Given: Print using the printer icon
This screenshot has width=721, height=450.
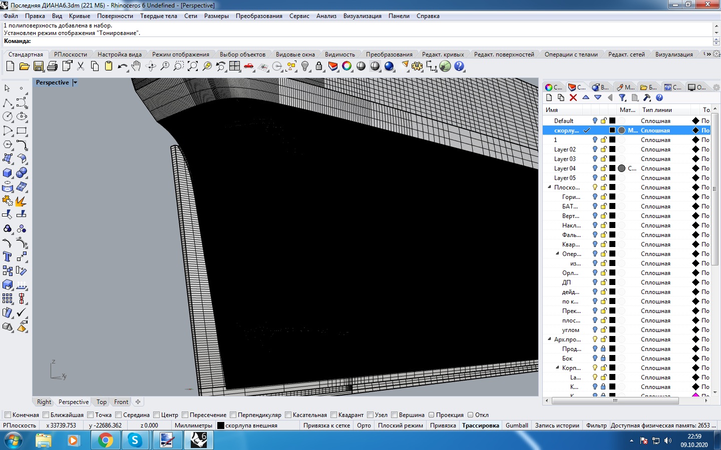Looking at the screenshot, I should click(52, 66).
